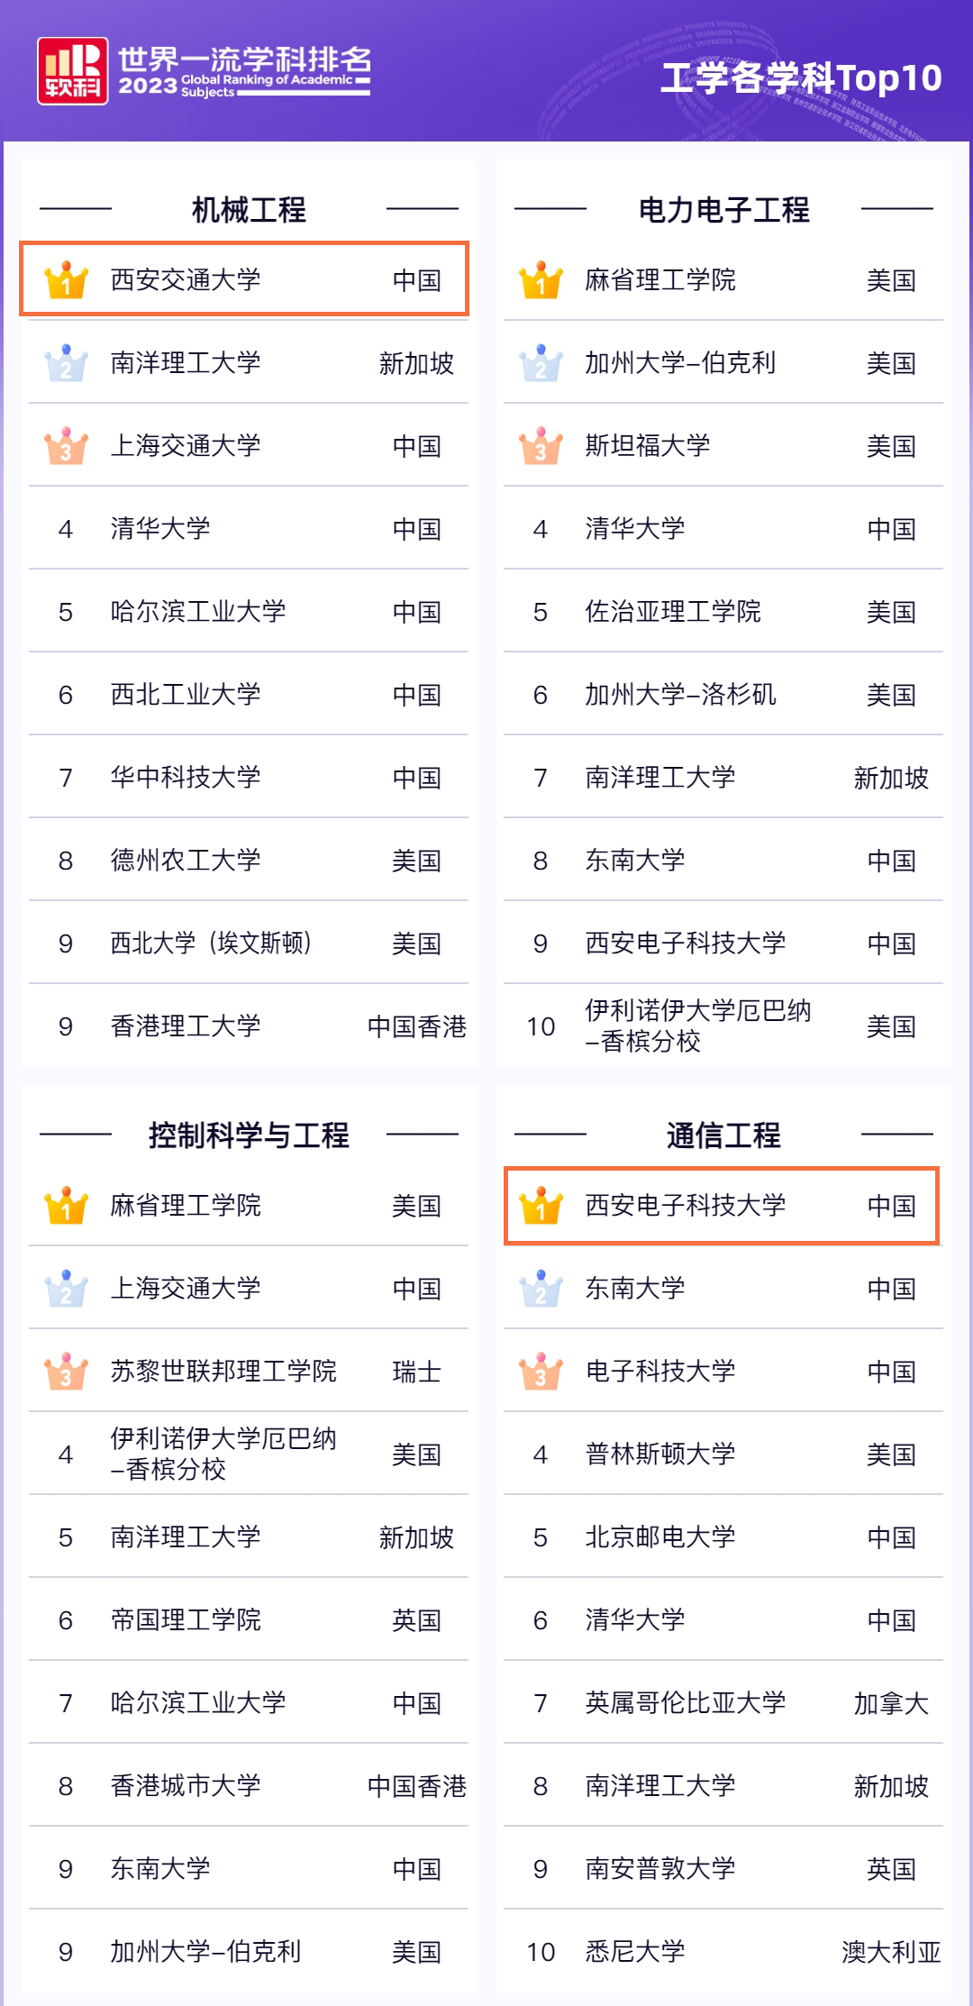Click the 工学各学科Top10 title

801,78
